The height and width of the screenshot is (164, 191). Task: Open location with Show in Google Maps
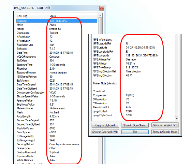(x=165, y=132)
